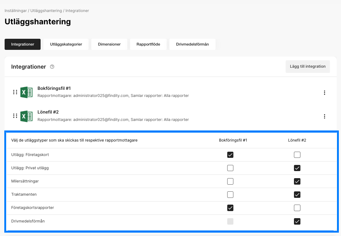Open three-dot menu for Bokföringsfil #1

tap(324, 93)
